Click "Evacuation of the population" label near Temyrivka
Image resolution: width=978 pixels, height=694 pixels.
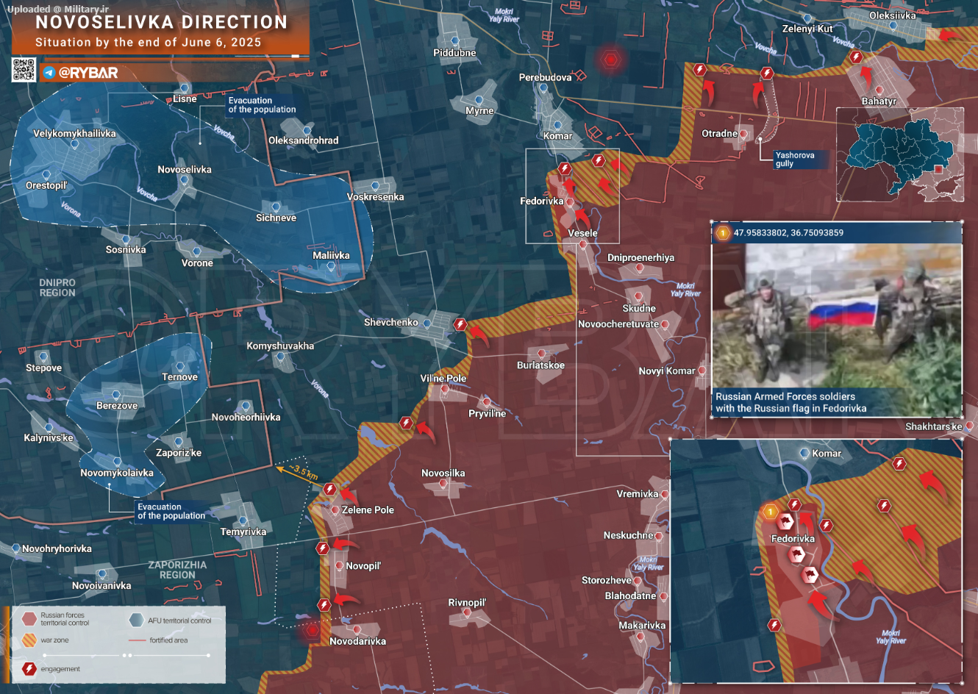171,511
